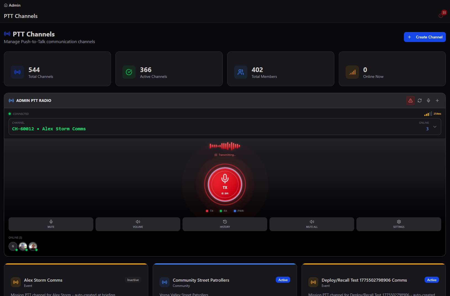The width and height of the screenshot is (450, 296).
Task: Click the Active badge on Community Street Patrollers
Action: click(x=283, y=280)
